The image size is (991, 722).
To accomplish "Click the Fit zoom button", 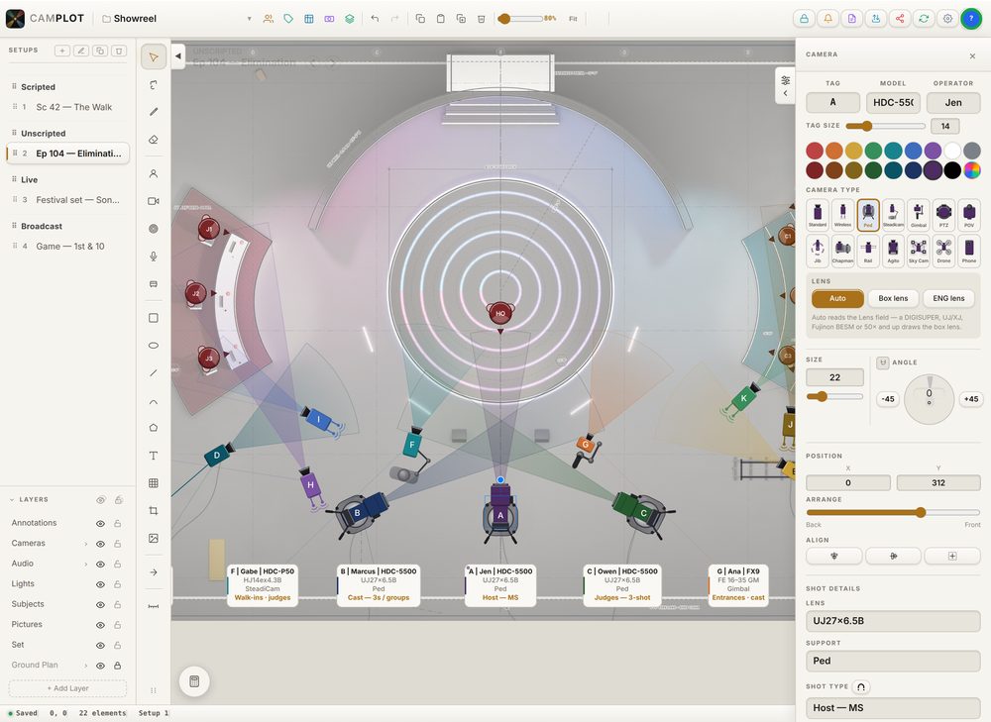I will [x=573, y=19].
